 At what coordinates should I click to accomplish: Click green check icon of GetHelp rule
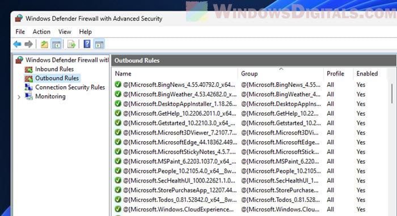(118, 113)
